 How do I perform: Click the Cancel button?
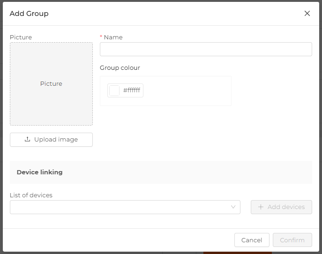pyautogui.click(x=252, y=240)
